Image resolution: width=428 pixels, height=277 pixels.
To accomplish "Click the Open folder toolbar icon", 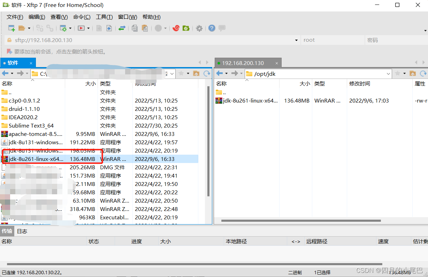I will point(22,28).
